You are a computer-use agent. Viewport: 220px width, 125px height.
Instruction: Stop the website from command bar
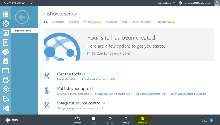tap(94, 120)
